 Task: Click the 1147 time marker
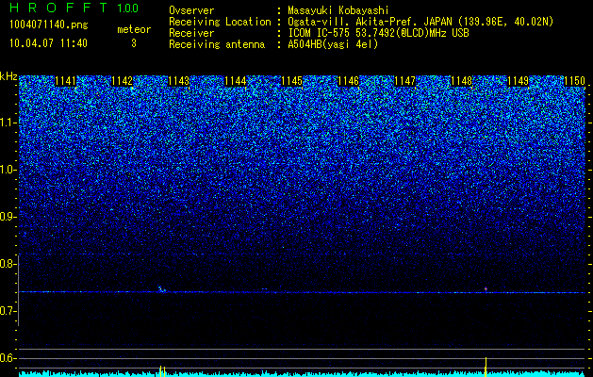(405, 81)
